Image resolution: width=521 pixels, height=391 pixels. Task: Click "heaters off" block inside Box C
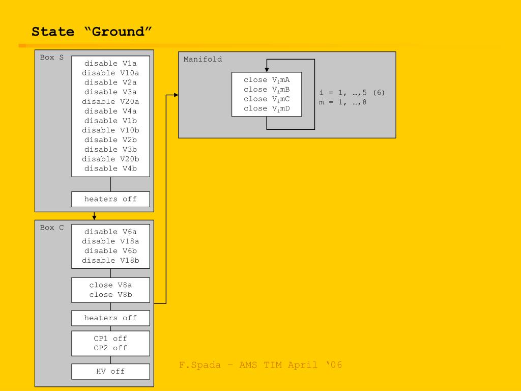coord(110,318)
